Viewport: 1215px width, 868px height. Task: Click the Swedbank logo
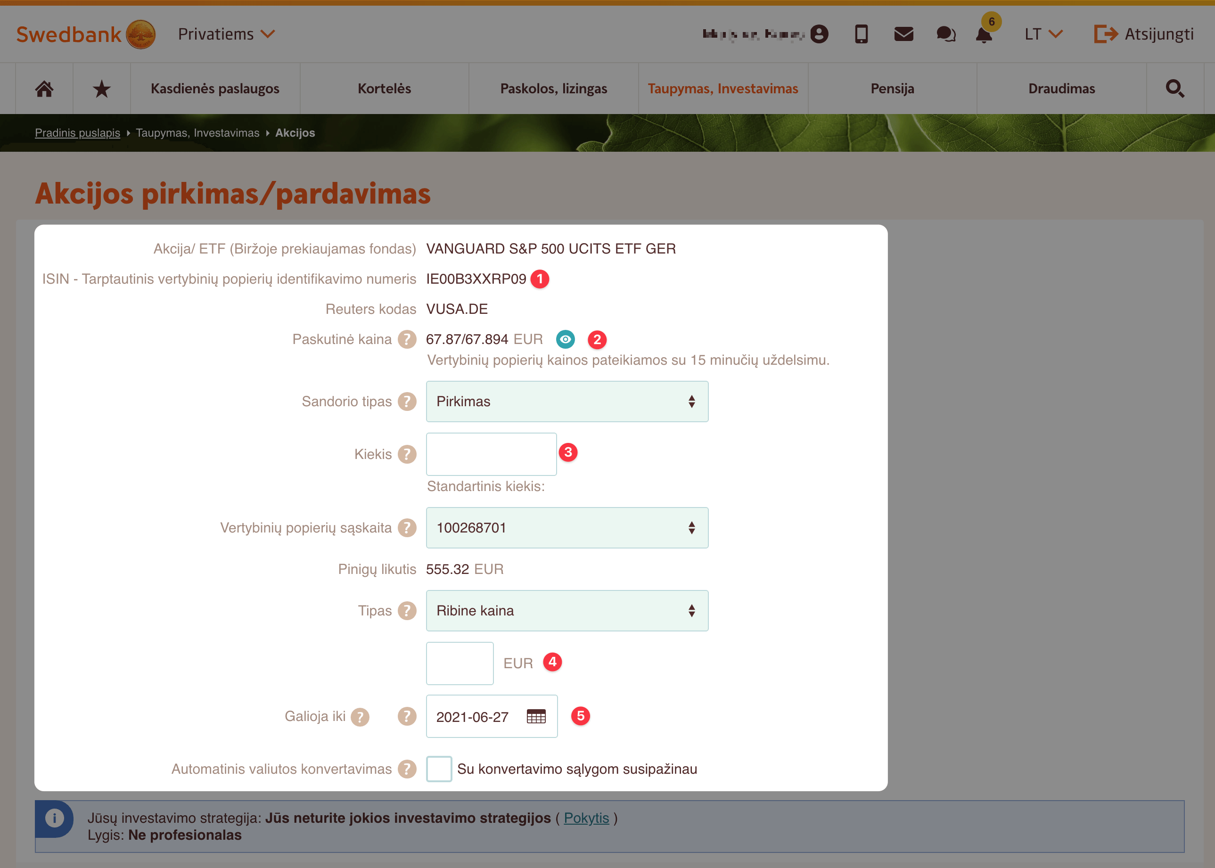(x=85, y=34)
